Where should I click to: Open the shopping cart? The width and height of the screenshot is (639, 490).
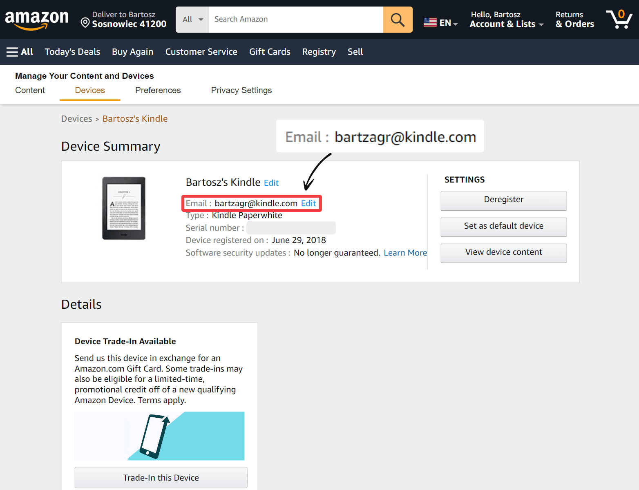[x=619, y=20]
